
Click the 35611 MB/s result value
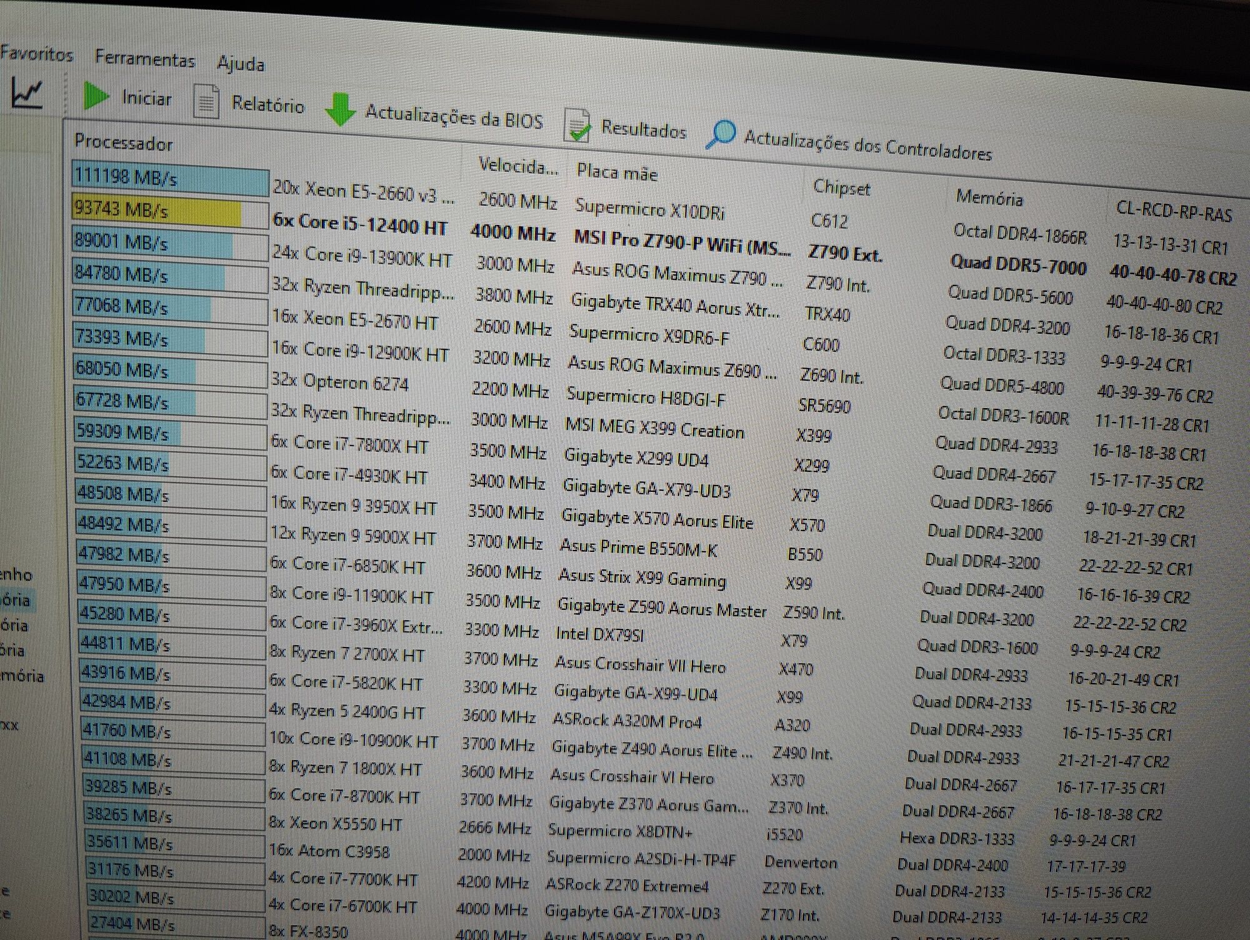point(129,843)
